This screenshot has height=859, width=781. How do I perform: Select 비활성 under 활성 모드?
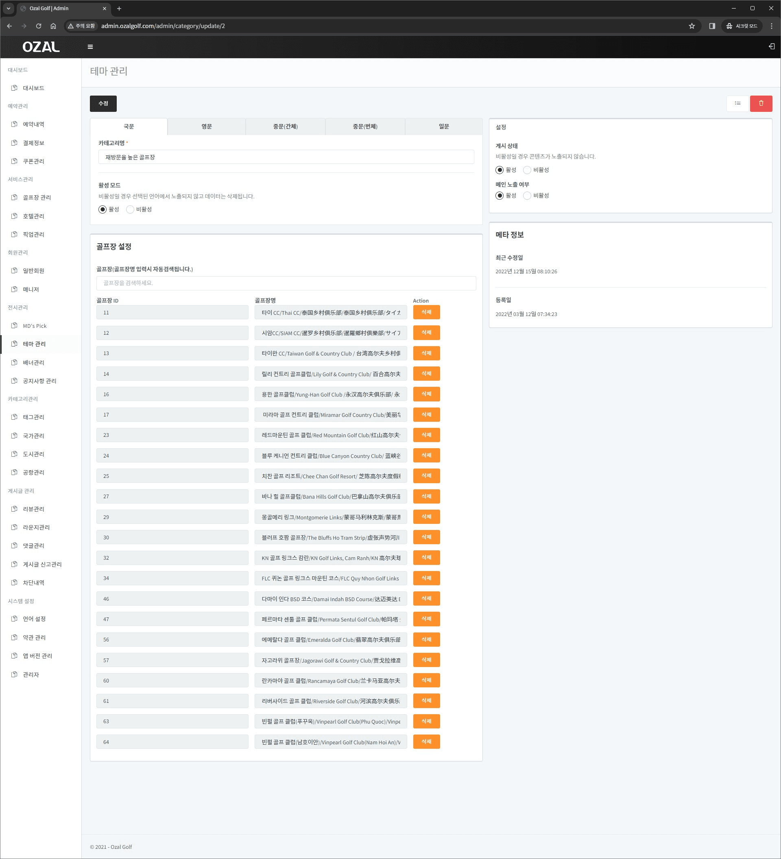(x=131, y=209)
